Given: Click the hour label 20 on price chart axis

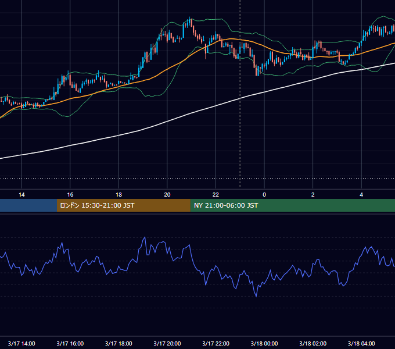Looking at the screenshot, I should tap(167, 195).
